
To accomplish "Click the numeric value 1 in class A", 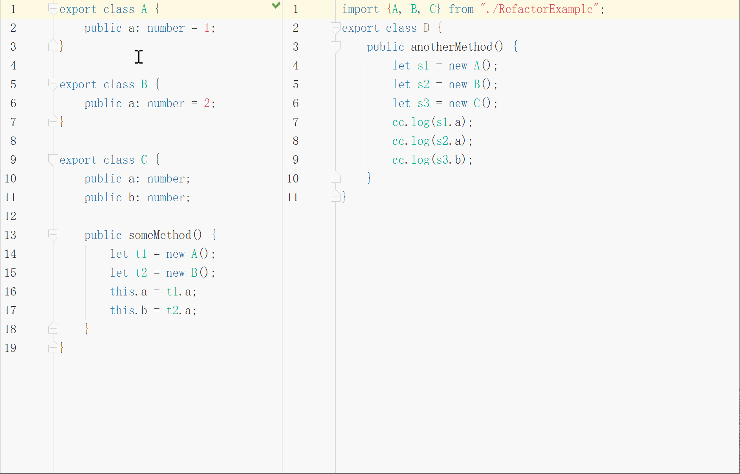I will click(207, 28).
